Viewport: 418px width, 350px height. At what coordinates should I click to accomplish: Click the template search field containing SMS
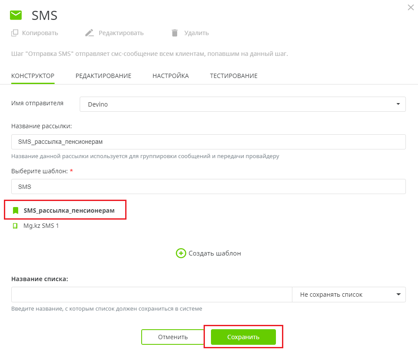pyautogui.click(x=208, y=187)
